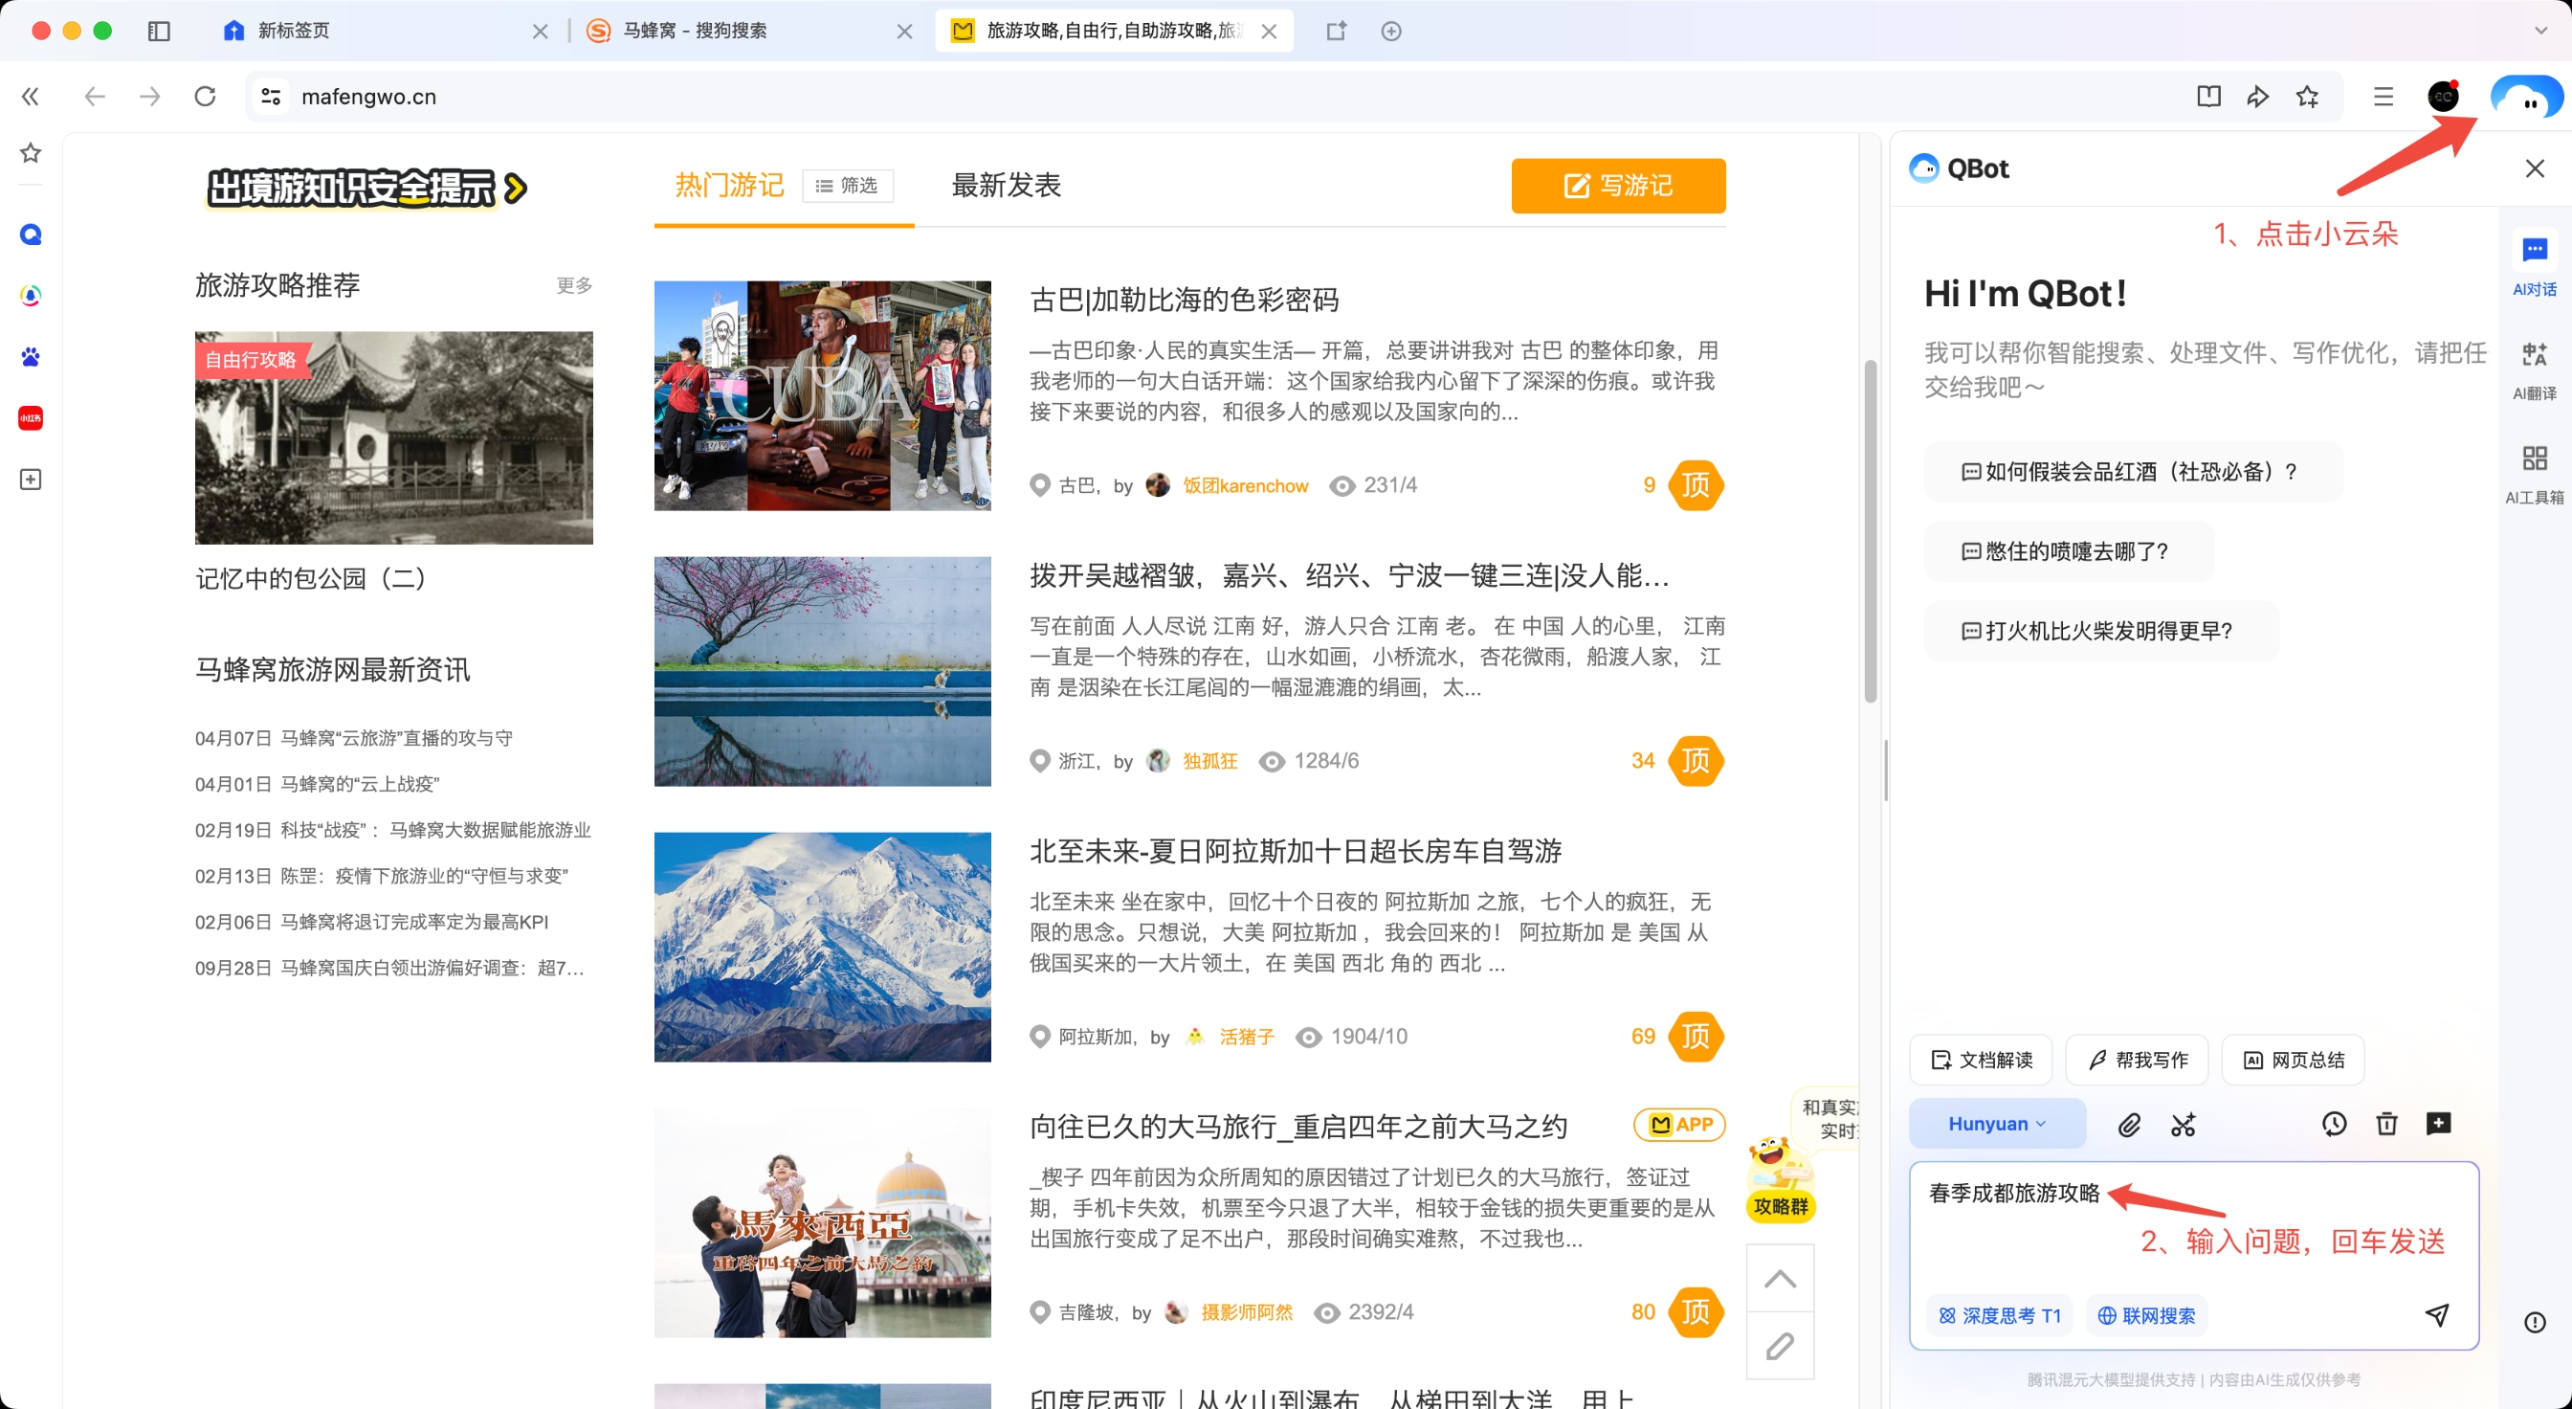Screen dimensions: 2572x1409
Task: Send the message with paper plane icon
Action: click(x=2436, y=1314)
